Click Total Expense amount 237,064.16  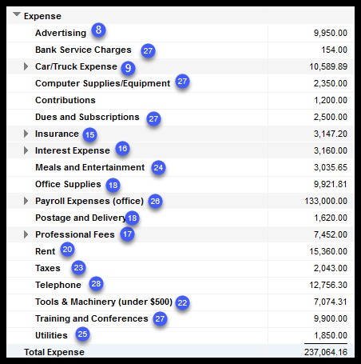tap(326, 352)
